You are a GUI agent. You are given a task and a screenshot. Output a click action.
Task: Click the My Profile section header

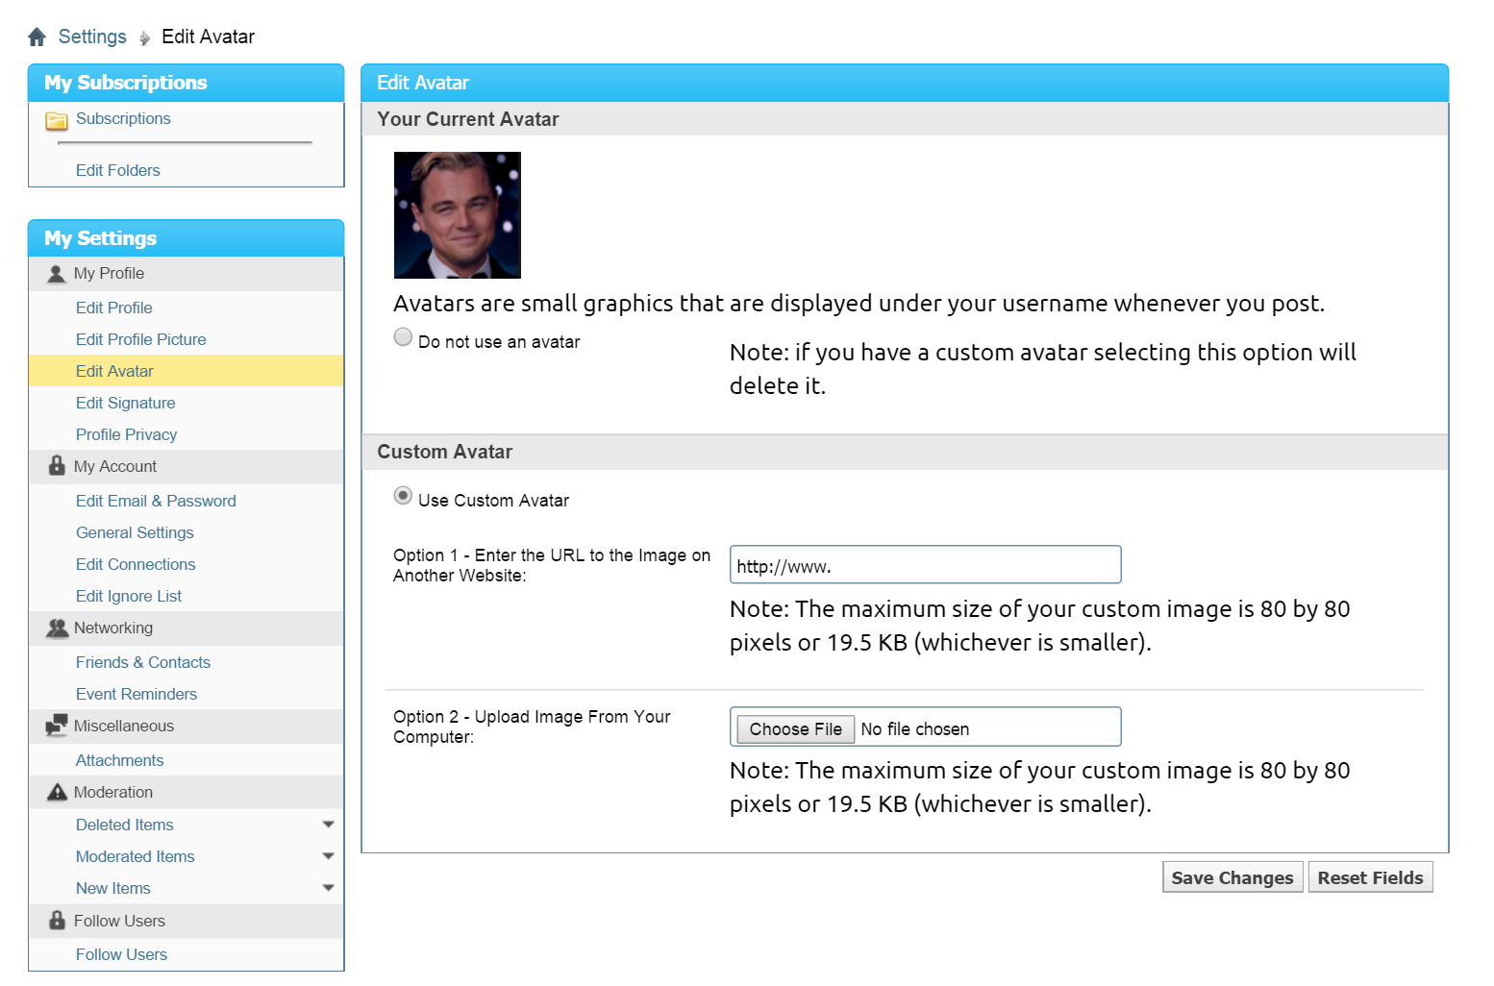186,274
